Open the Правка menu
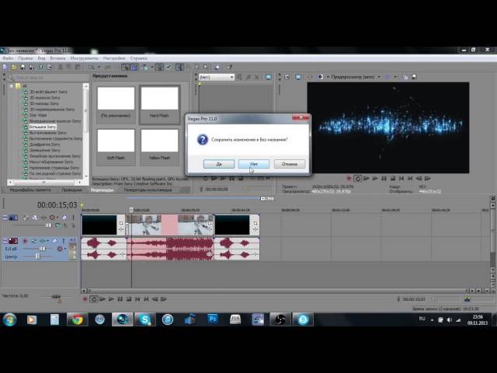Viewport: 497px width, 373px height. 26,58
